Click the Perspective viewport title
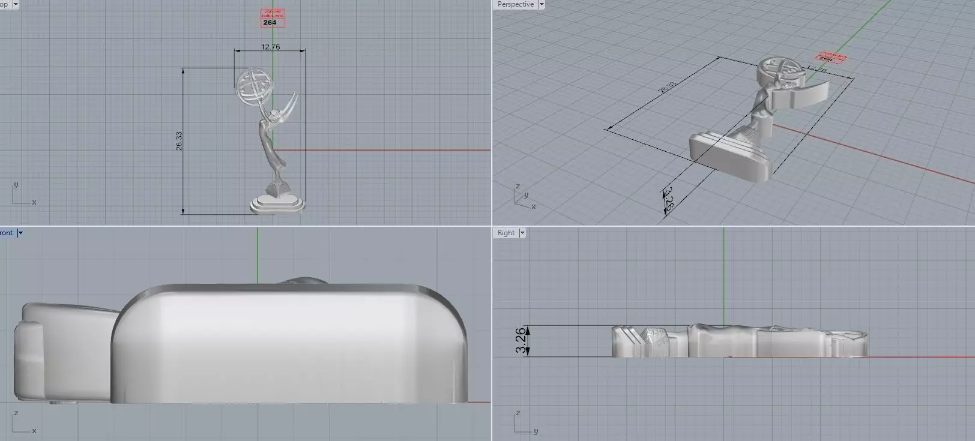The height and width of the screenshot is (441, 975). click(515, 4)
